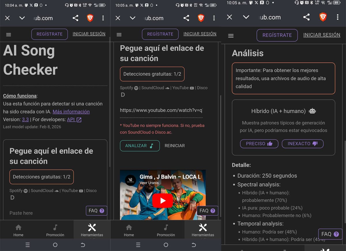Rate the result as INEXACTO
The image size is (346, 251).
(x=302, y=144)
